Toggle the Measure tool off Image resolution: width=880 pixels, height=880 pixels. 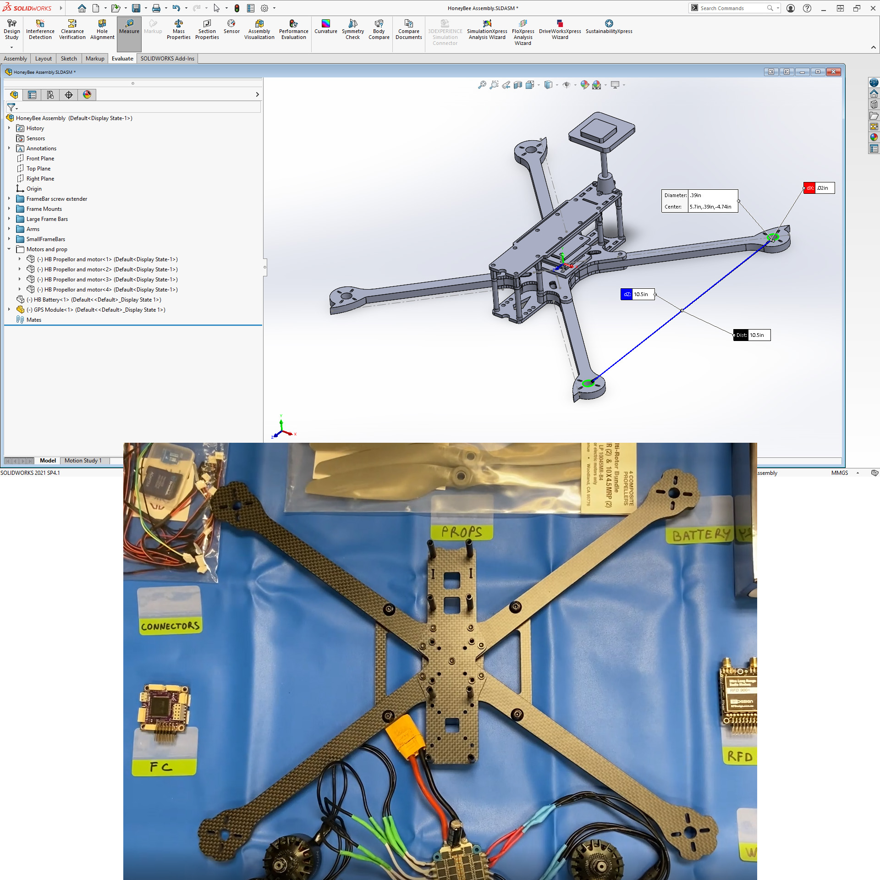[x=129, y=27]
